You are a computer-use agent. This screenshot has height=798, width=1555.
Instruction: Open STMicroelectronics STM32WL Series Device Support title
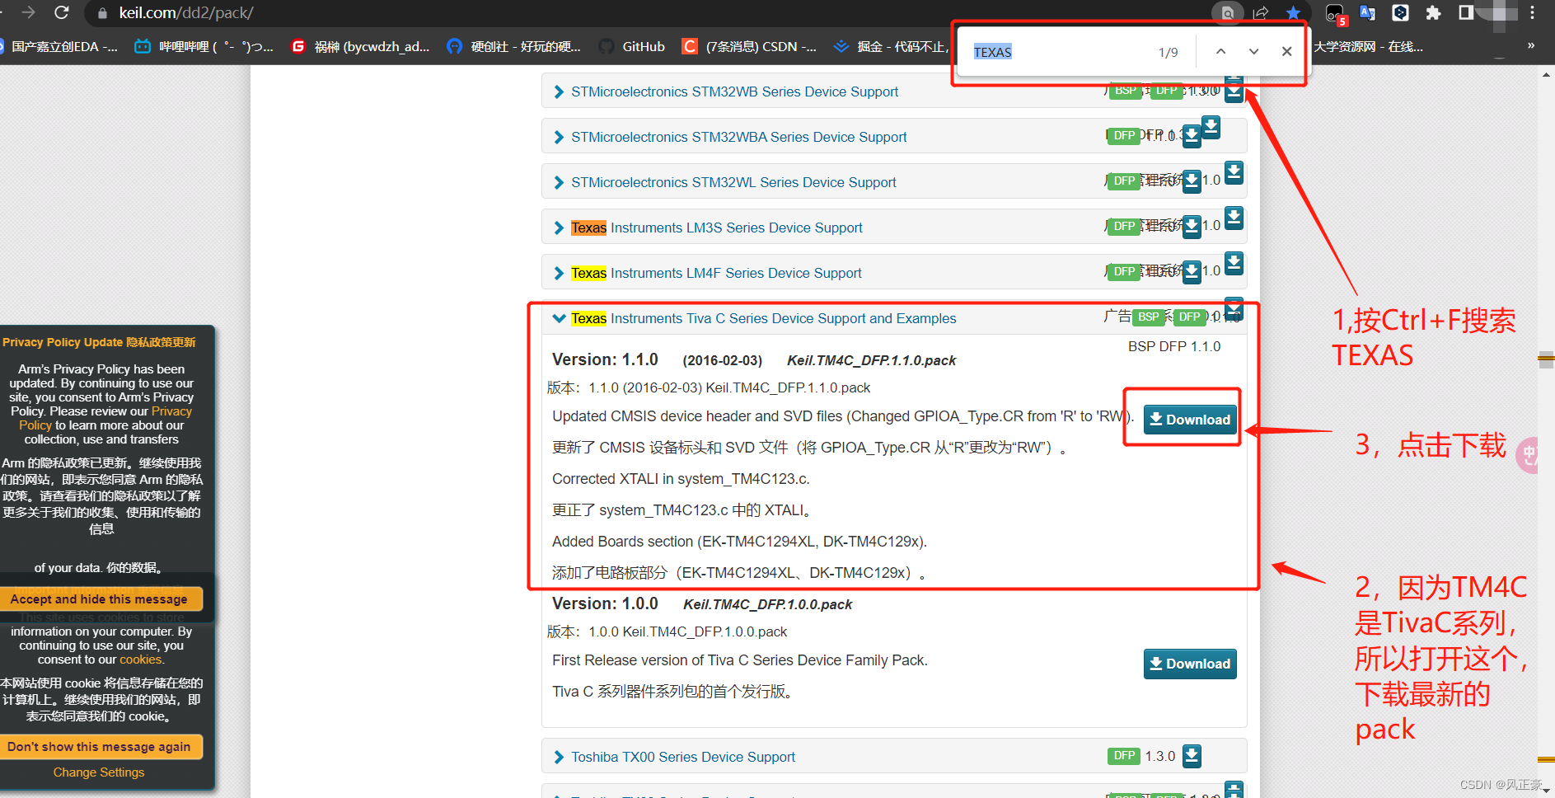click(x=733, y=182)
